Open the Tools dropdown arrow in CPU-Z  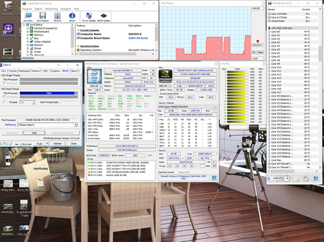pyautogui.click(x=47, y=144)
